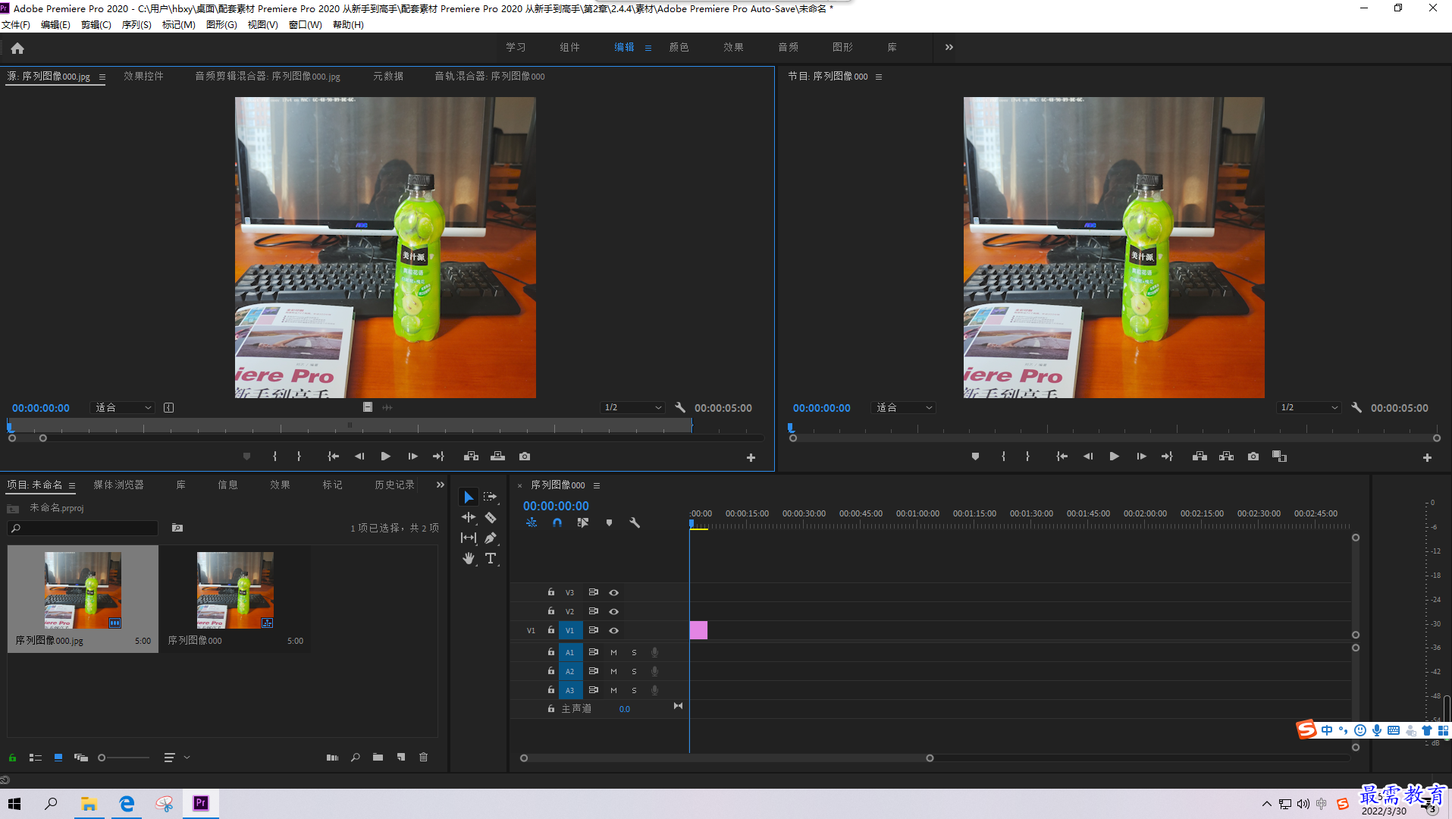The height and width of the screenshot is (819, 1452).
Task: Toggle Linked Selection in timeline
Action: pos(582,523)
